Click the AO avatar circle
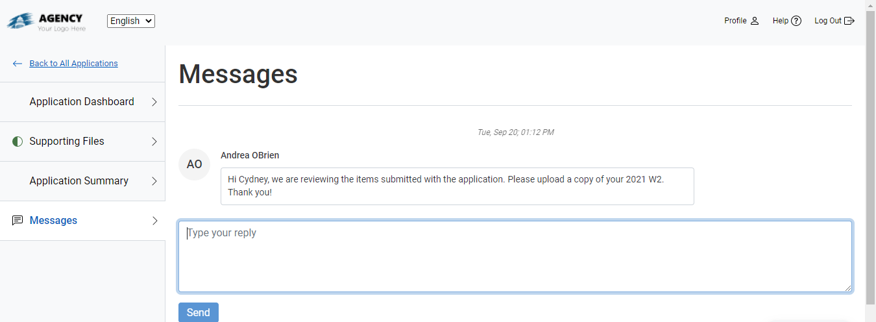The width and height of the screenshot is (876, 322). (195, 164)
